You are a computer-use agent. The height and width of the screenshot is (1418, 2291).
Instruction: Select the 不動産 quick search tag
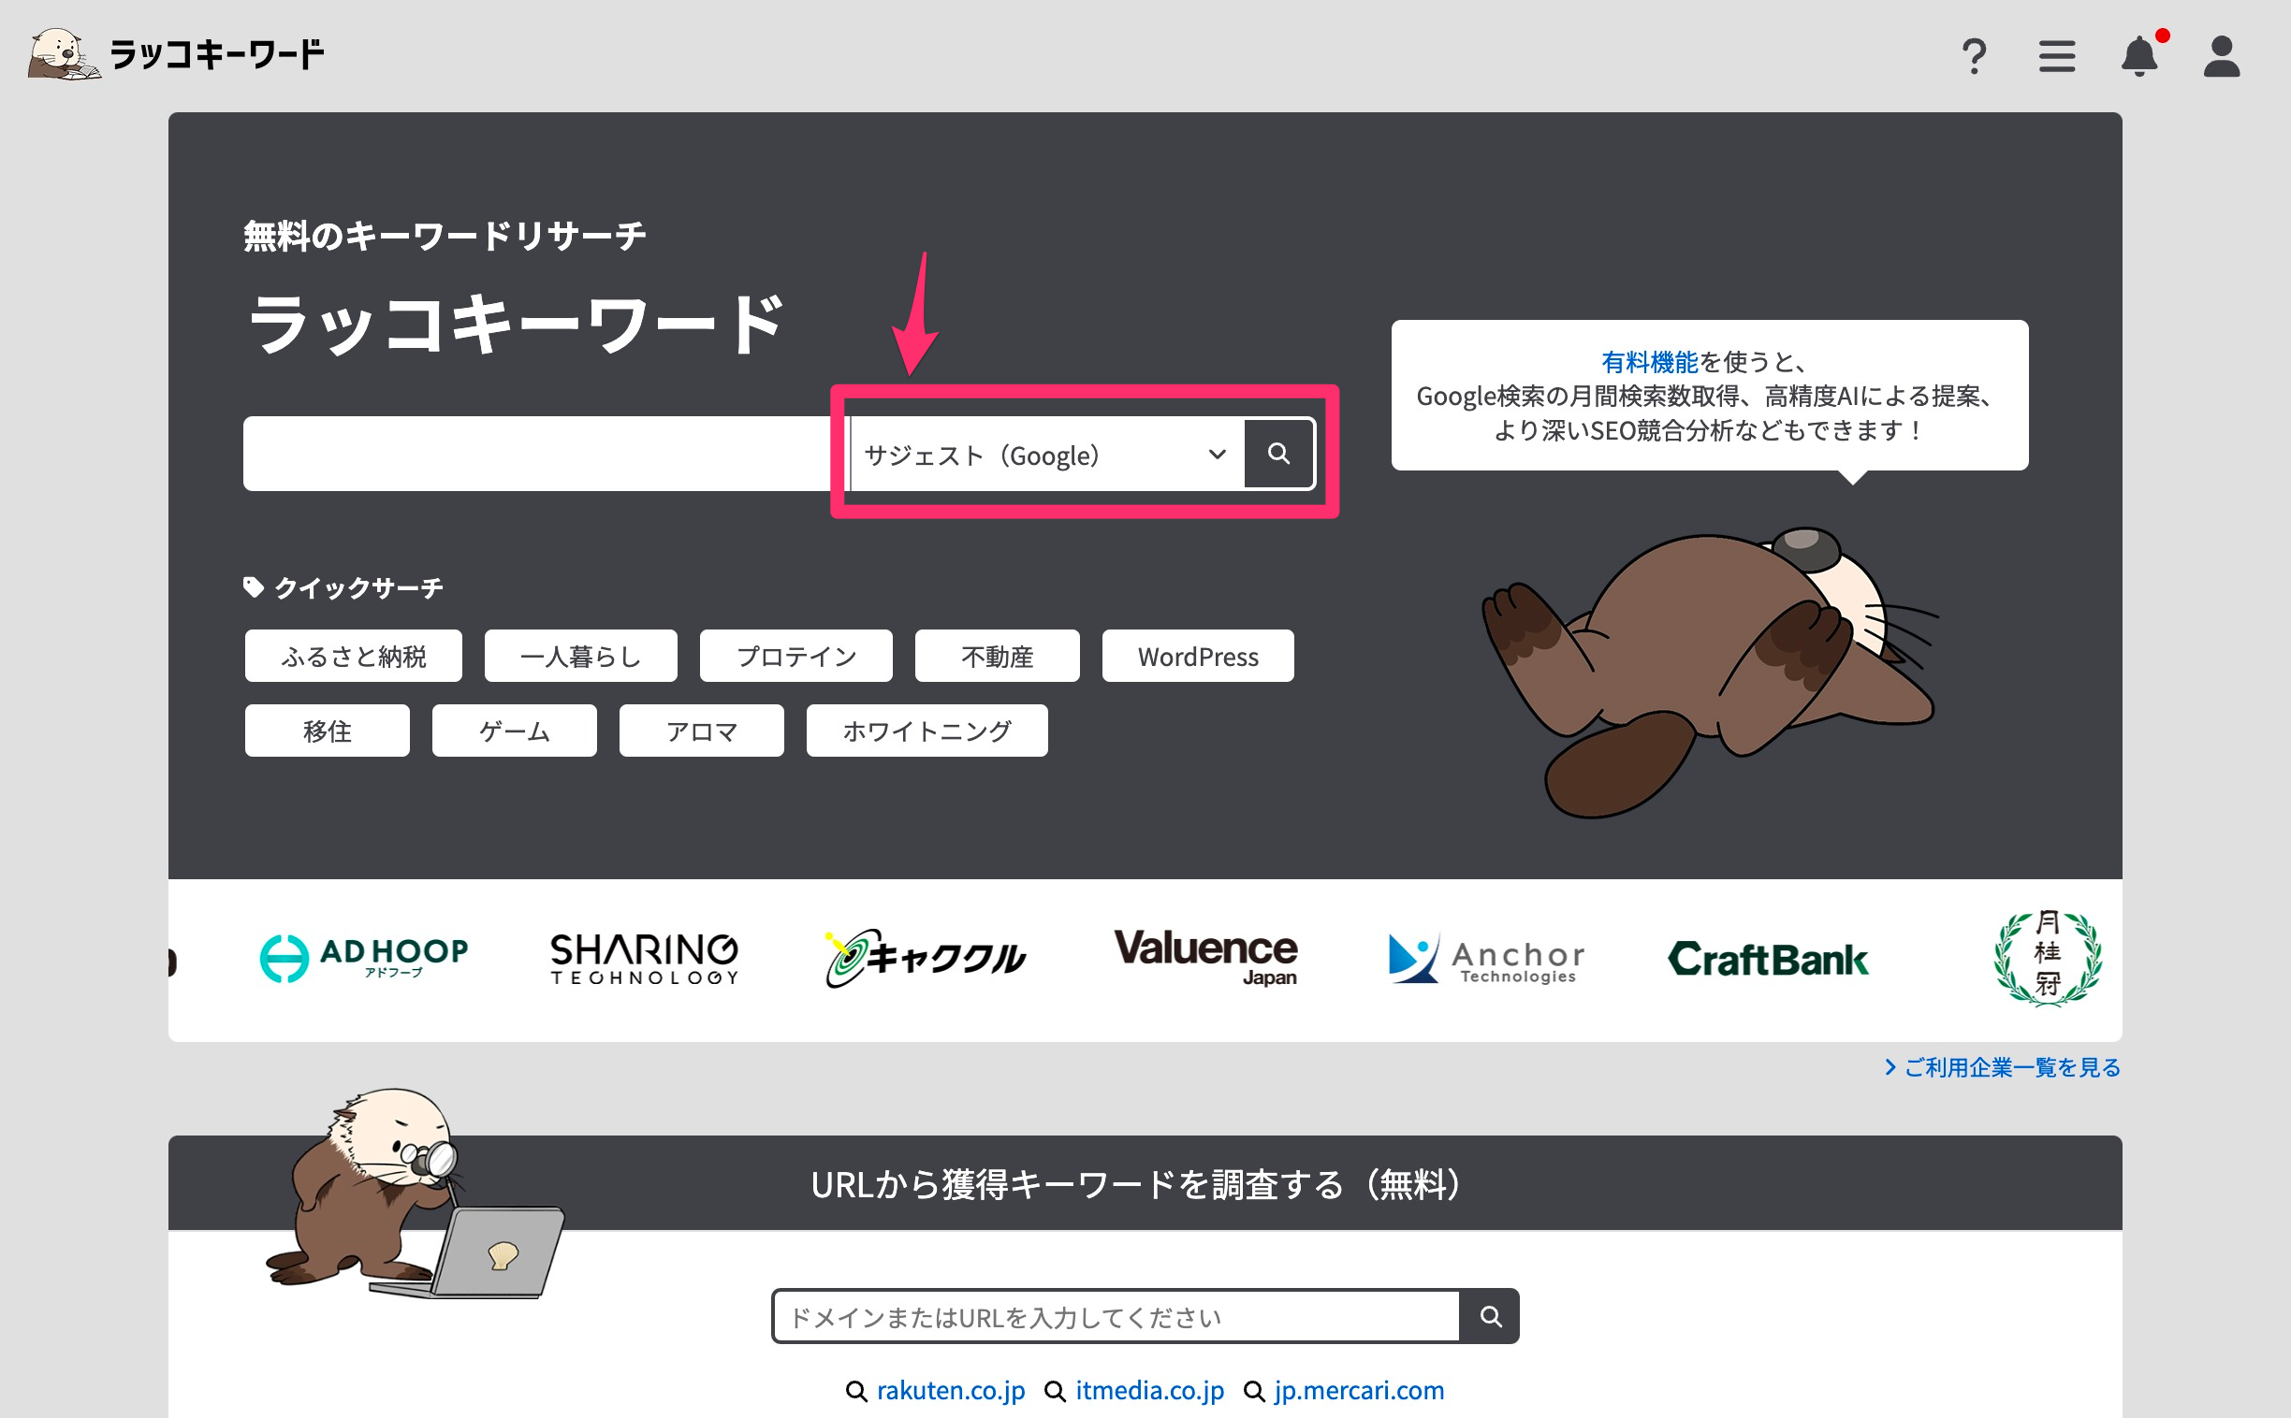click(998, 656)
